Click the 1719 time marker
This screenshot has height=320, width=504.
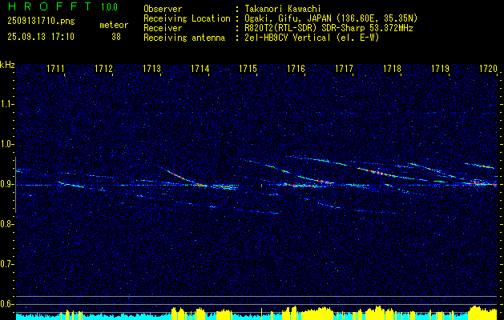click(440, 68)
